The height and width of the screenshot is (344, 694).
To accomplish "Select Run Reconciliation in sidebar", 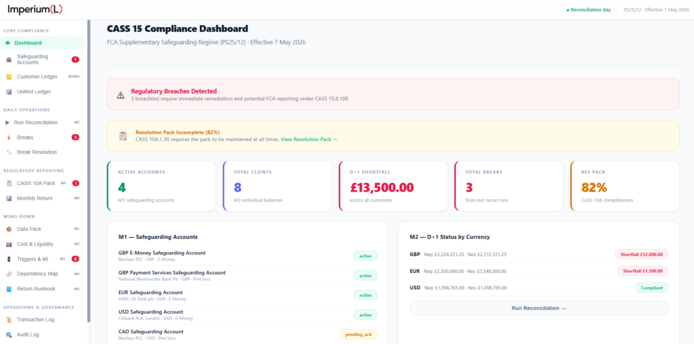I will pyautogui.click(x=43, y=123).
